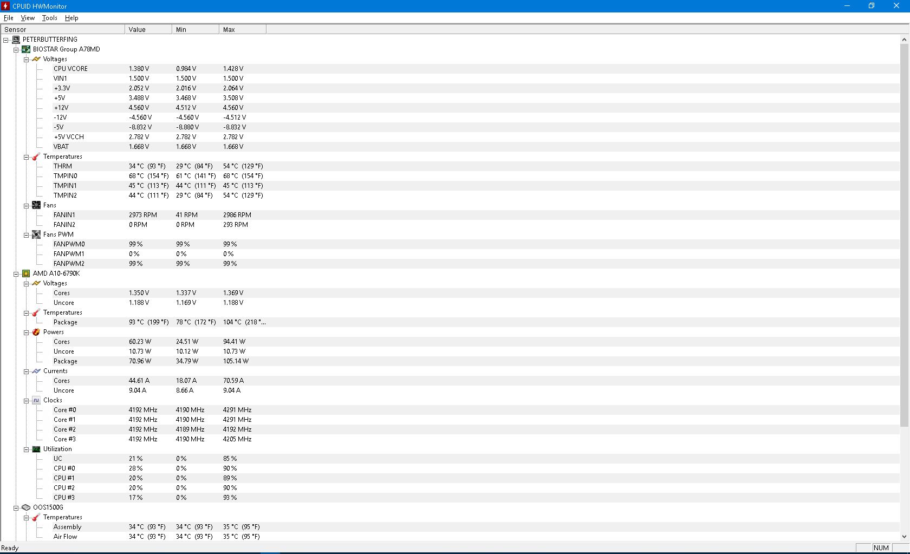This screenshot has height=554, width=910.
Task: Collapse the PETERBUTTERFING root node
Action: coord(6,40)
